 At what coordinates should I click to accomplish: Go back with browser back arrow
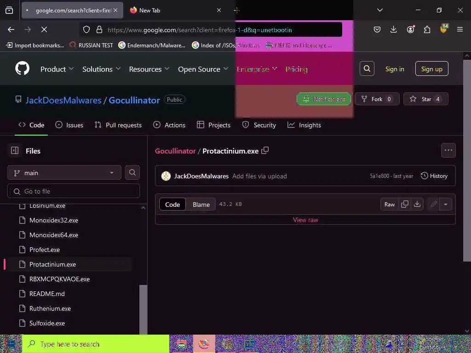(11, 29)
